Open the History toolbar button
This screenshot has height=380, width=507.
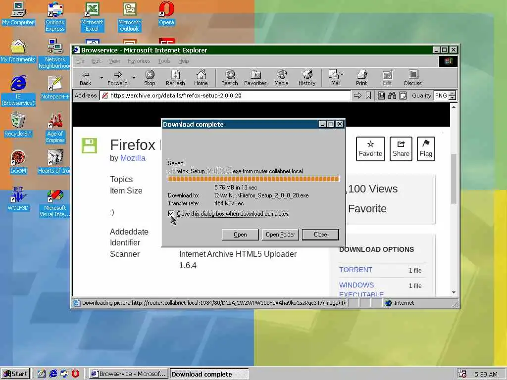tap(307, 78)
